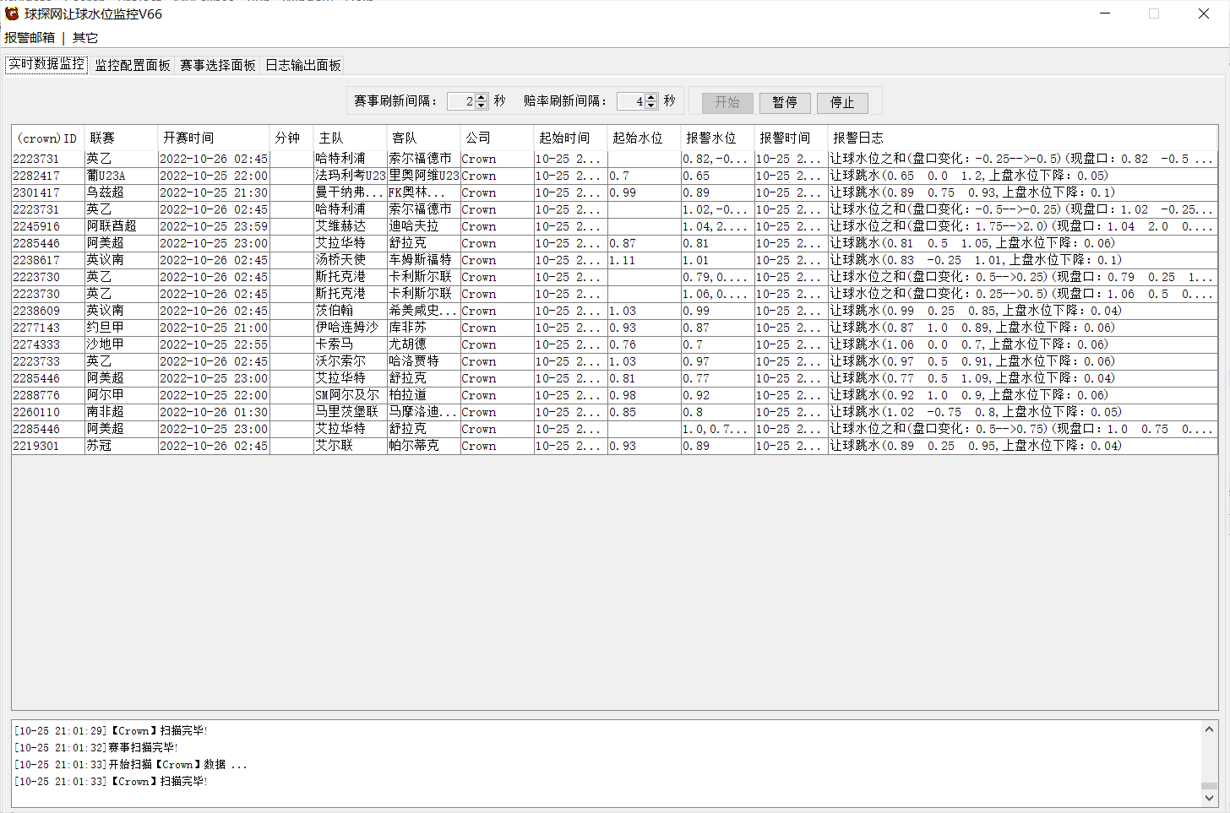
Task: Decrease the 赔率刷新间隔 spinner value
Action: coord(651,106)
